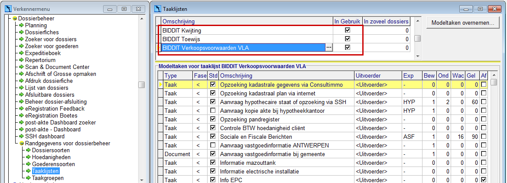The image size is (507, 183).
Task: Click the Fase column header
Action: coord(201,75)
